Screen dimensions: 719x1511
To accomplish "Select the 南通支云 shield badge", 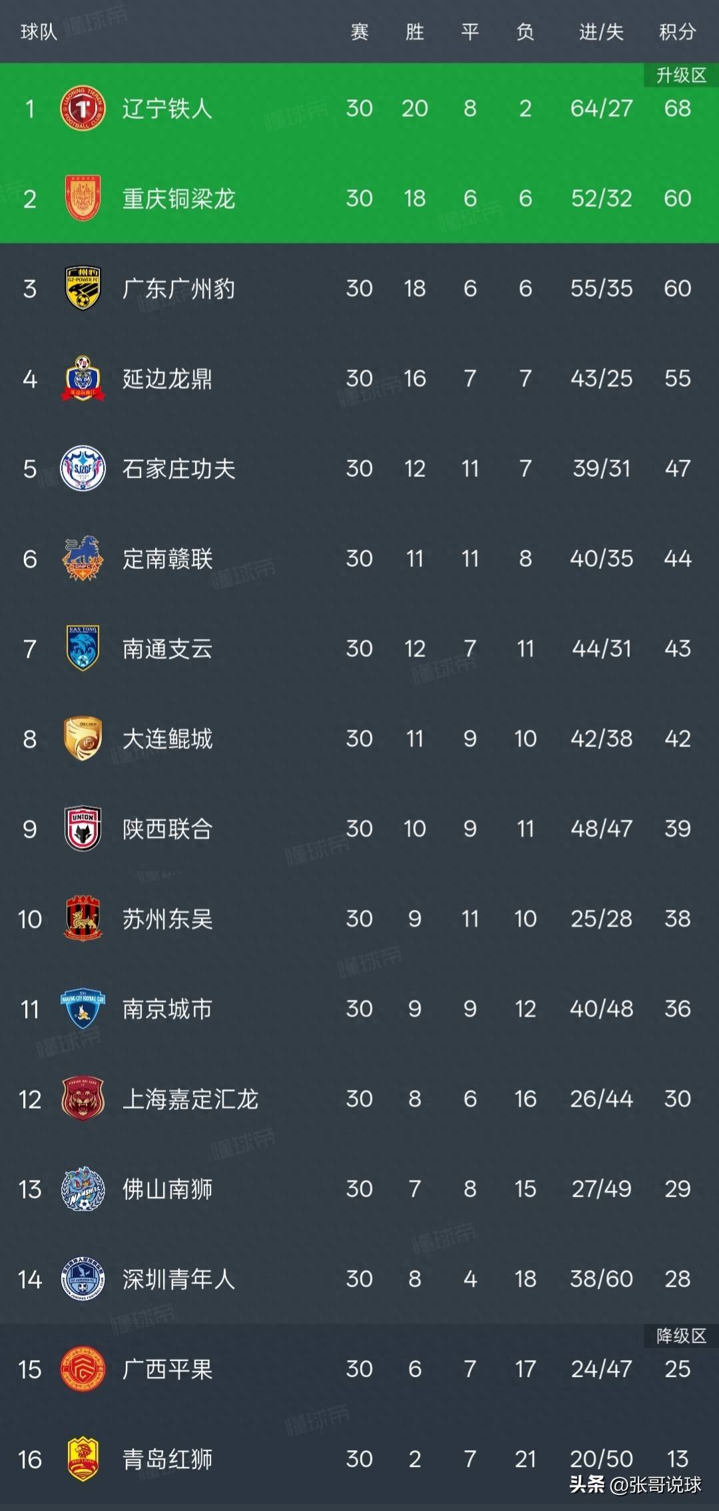I will tap(83, 648).
